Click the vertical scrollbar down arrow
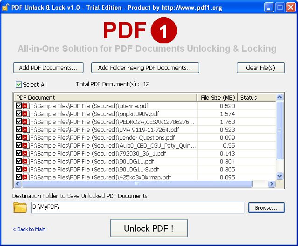Image resolution: width=298 pixels, height=246 pixels. [279, 176]
